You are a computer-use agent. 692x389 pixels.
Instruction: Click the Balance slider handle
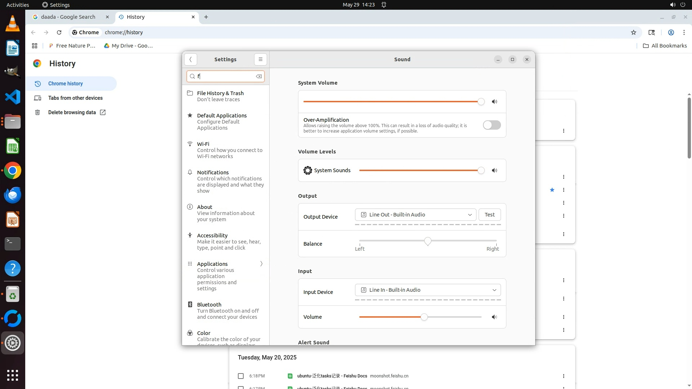click(x=427, y=241)
